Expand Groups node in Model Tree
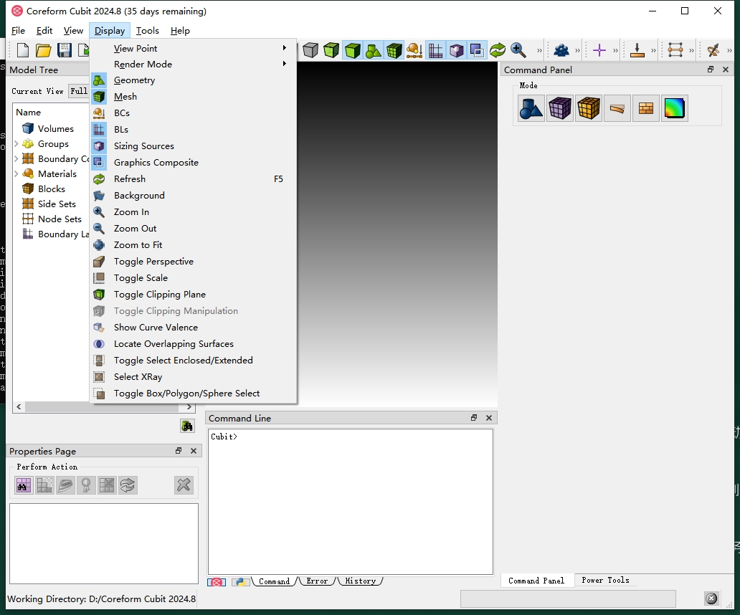This screenshot has width=740, height=615. [16, 144]
